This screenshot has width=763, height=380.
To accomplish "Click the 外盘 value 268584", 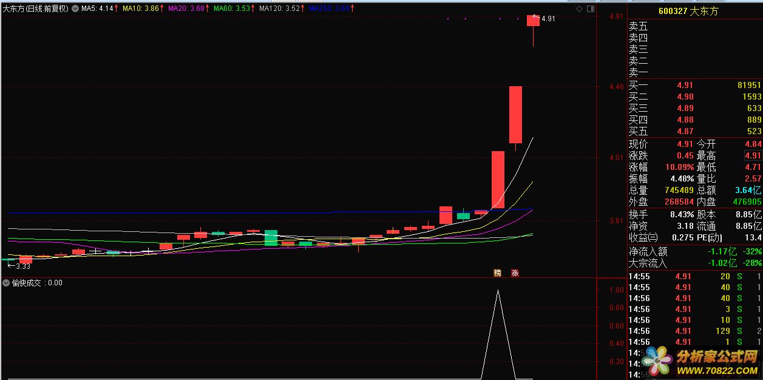I will pos(679,202).
